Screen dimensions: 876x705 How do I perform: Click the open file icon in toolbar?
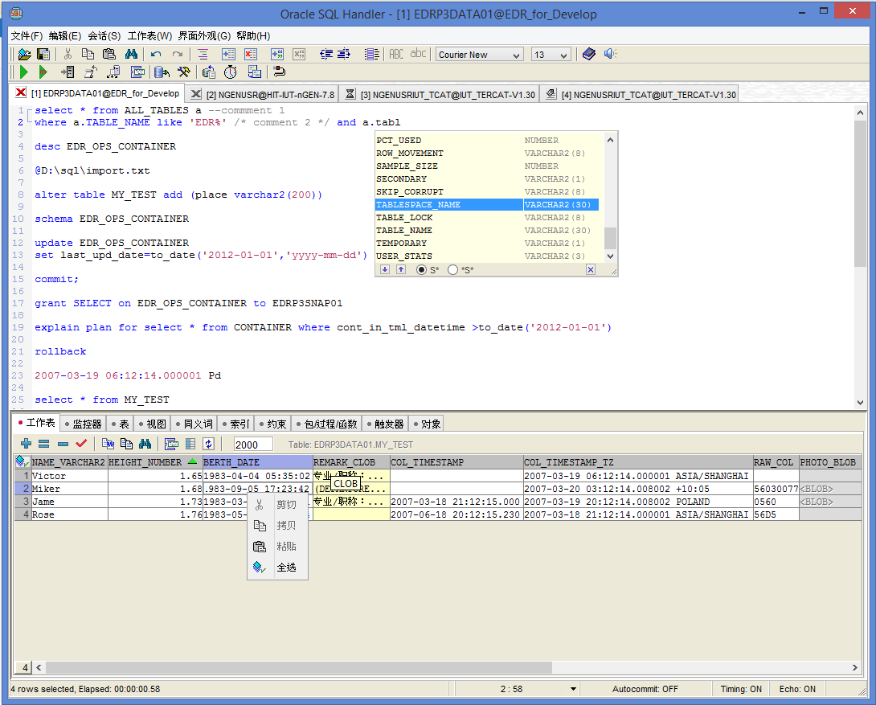pos(24,55)
